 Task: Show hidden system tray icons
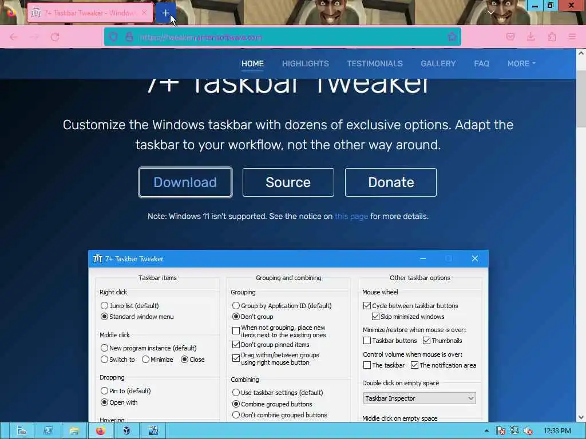click(486, 431)
